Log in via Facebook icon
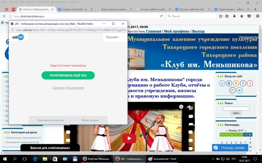This screenshot has height=163, width=262. point(243,83)
